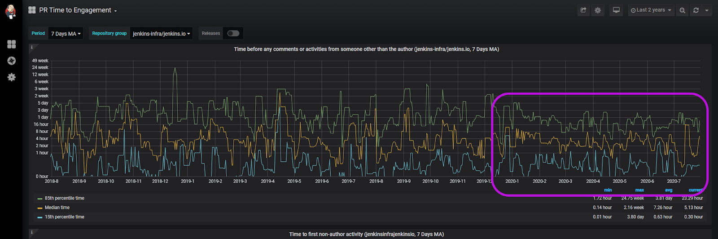Viewport: 718px width, 239px height.
Task: Click the second panel info icon
Action: click(31, 232)
